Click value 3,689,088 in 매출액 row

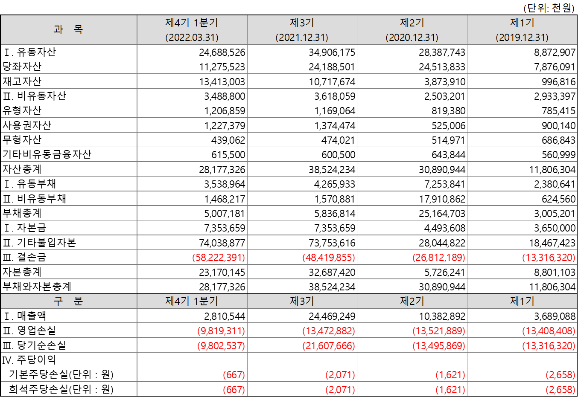coord(555,316)
